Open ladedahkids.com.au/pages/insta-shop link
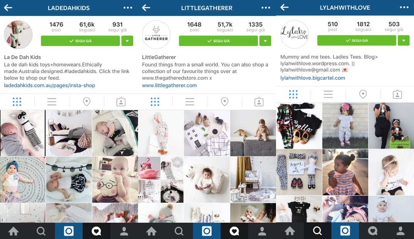Screen dimensions: 414x239 coord(49,85)
